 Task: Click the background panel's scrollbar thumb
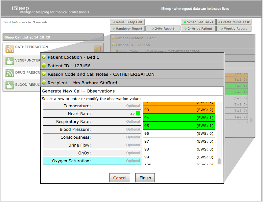click(251, 120)
